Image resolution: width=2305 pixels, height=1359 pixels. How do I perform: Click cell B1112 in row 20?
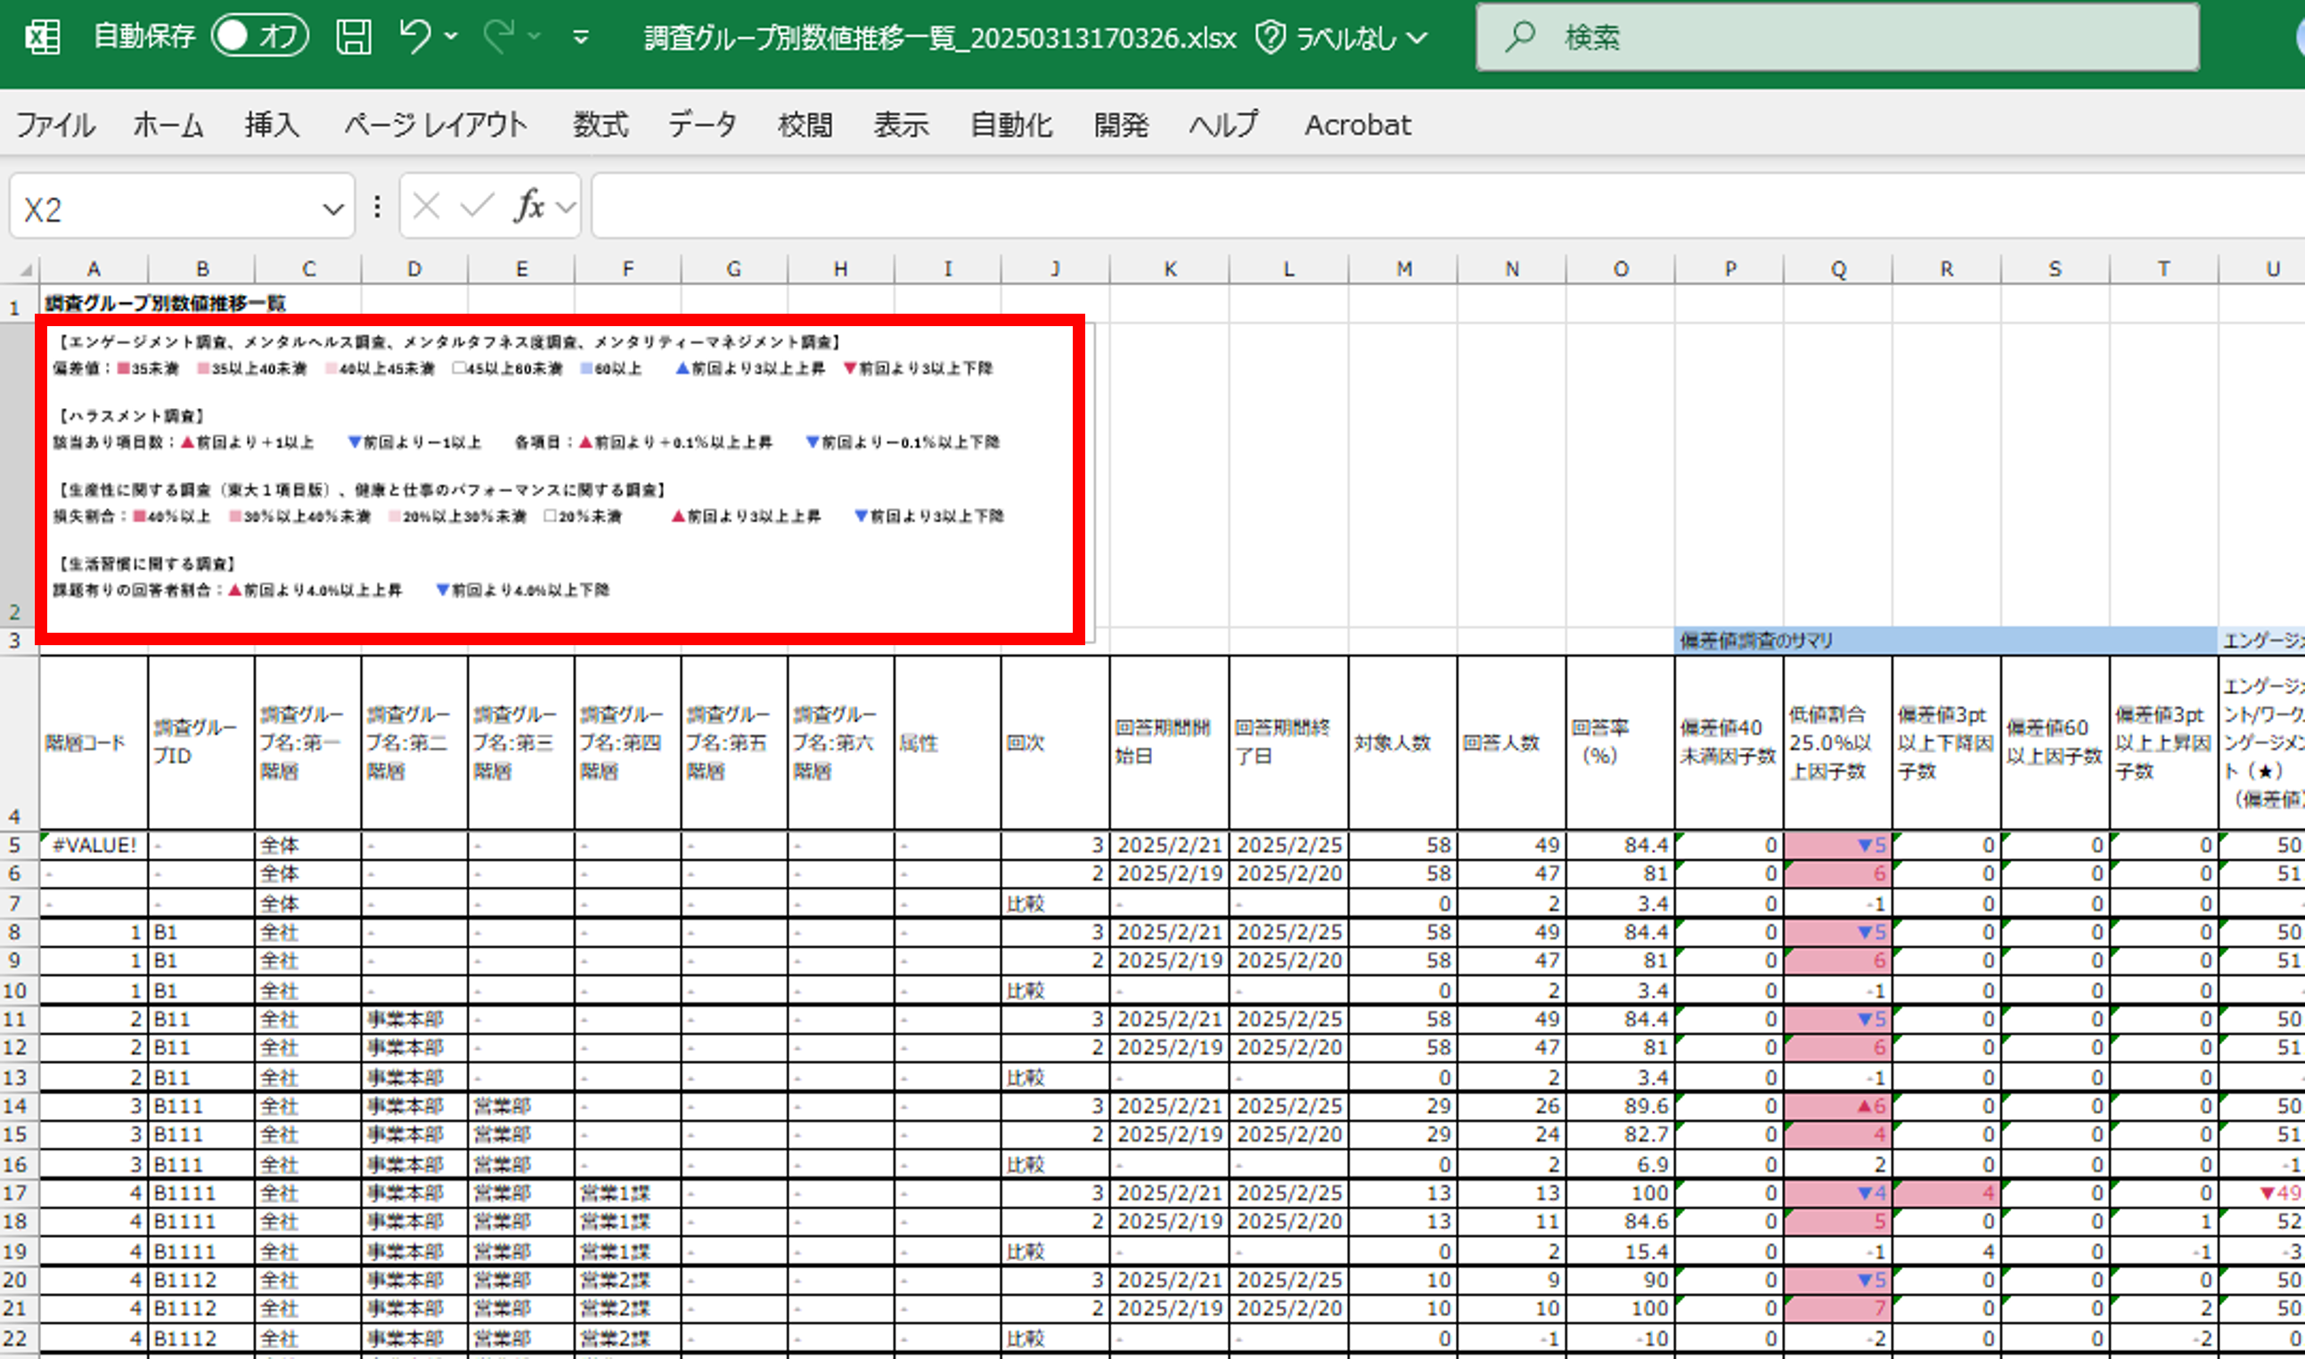point(201,1281)
